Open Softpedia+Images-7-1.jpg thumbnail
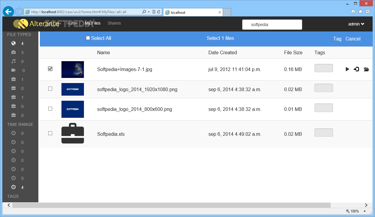 tap(73, 70)
